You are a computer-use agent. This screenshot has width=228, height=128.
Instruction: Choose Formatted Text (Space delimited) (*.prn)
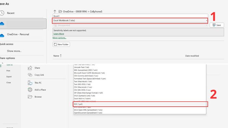[x=140, y=79]
